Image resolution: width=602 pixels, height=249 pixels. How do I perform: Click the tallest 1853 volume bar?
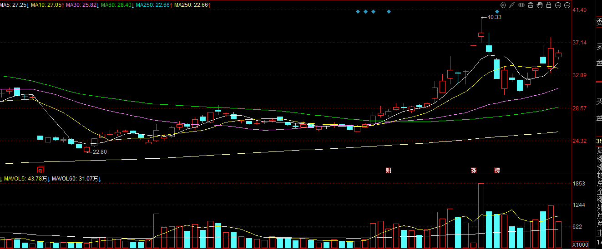481,216
